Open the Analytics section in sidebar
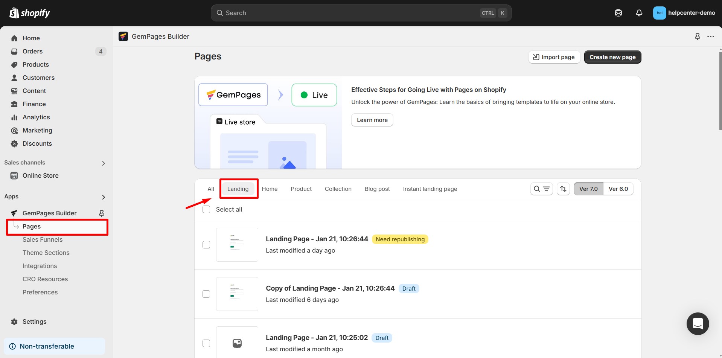The width and height of the screenshot is (722, 358). click(36, 117)
